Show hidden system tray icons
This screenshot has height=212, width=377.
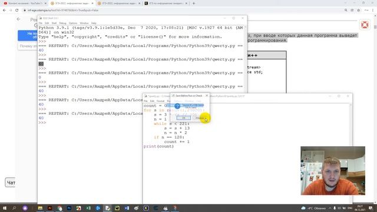click(x=330, y=208)
